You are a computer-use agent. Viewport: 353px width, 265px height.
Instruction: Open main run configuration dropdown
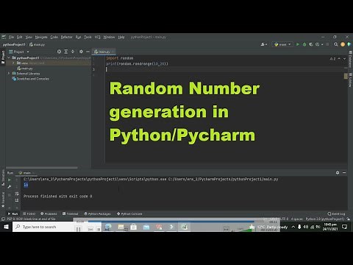(x=282, y=44)
